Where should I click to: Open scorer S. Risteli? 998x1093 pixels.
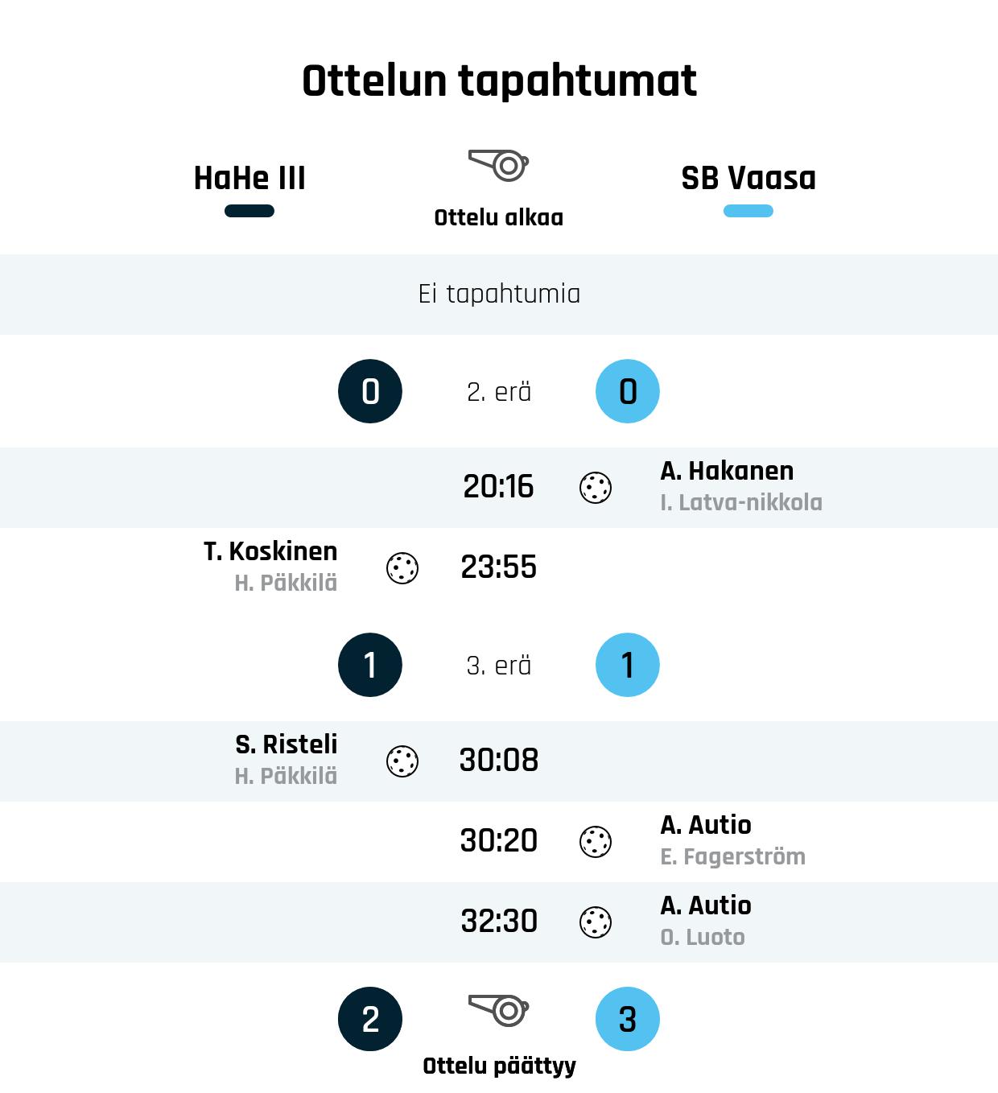[287, 744]
